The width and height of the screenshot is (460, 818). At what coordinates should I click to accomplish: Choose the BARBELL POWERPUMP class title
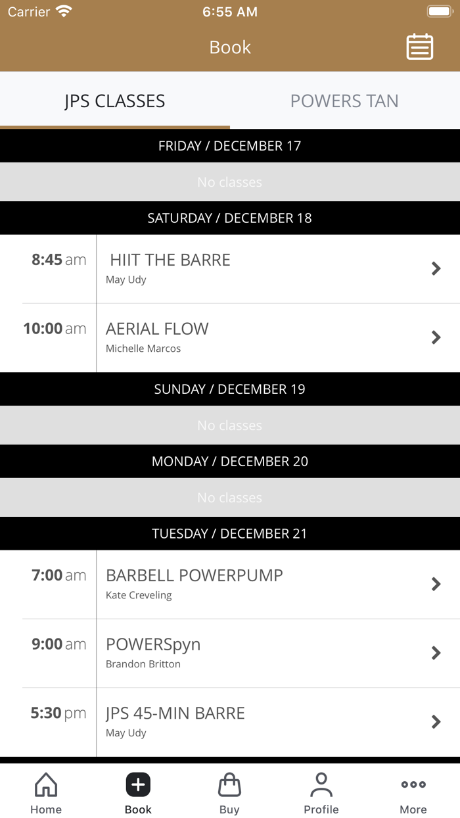click(x=195, y=575)
